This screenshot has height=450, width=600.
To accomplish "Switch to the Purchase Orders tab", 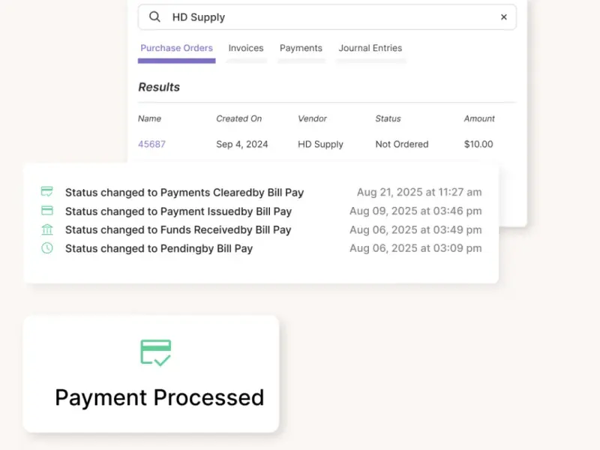I will [x=176, y=48].
